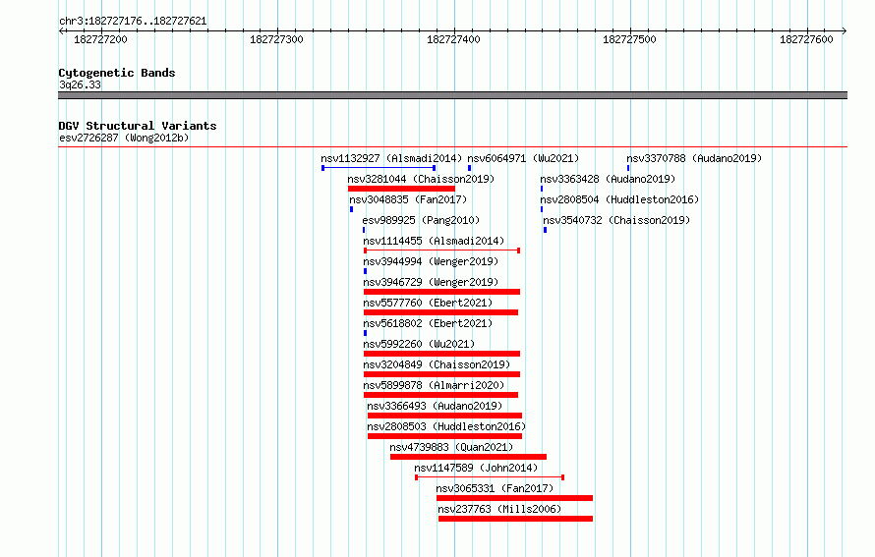Select the 3q26.33 band label
Image resolution: width=875 pixels, height=557 pixels.
[80, 84]
